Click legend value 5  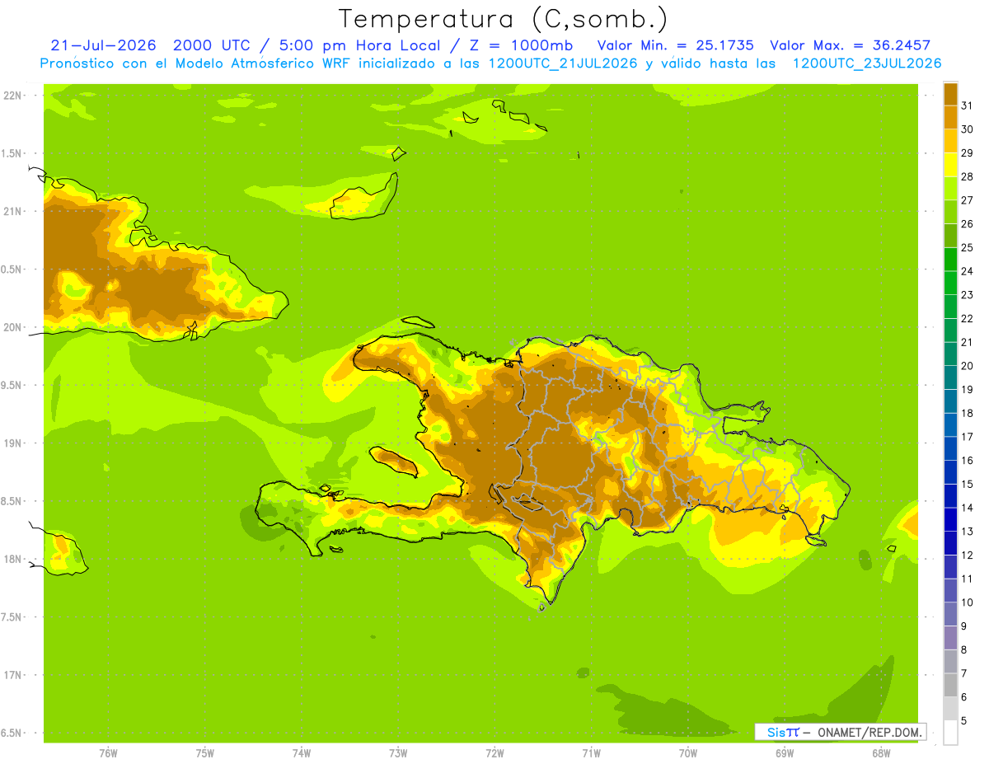coord(965,721)
